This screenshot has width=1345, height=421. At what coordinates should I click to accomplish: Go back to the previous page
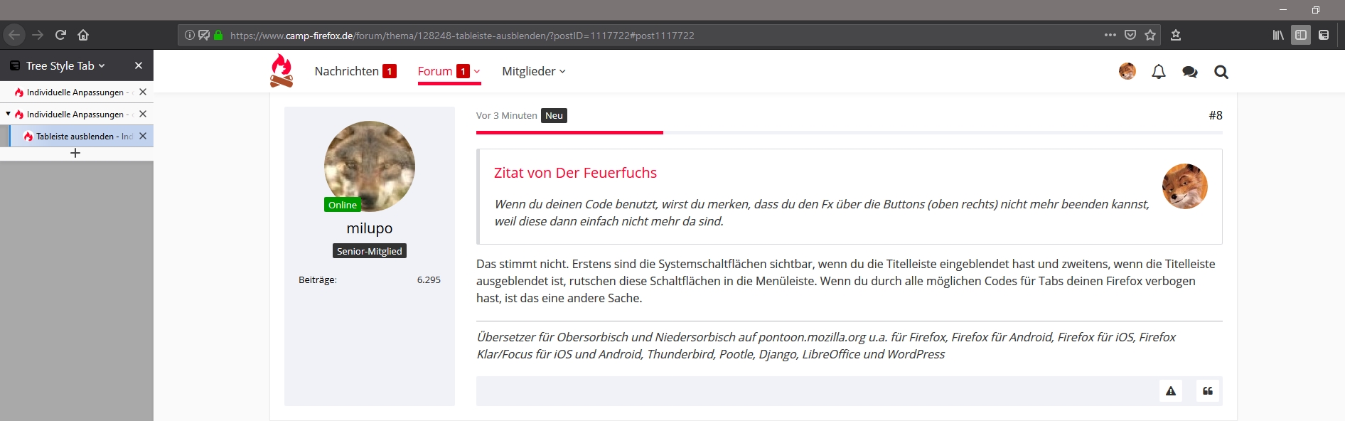[14, 35]
